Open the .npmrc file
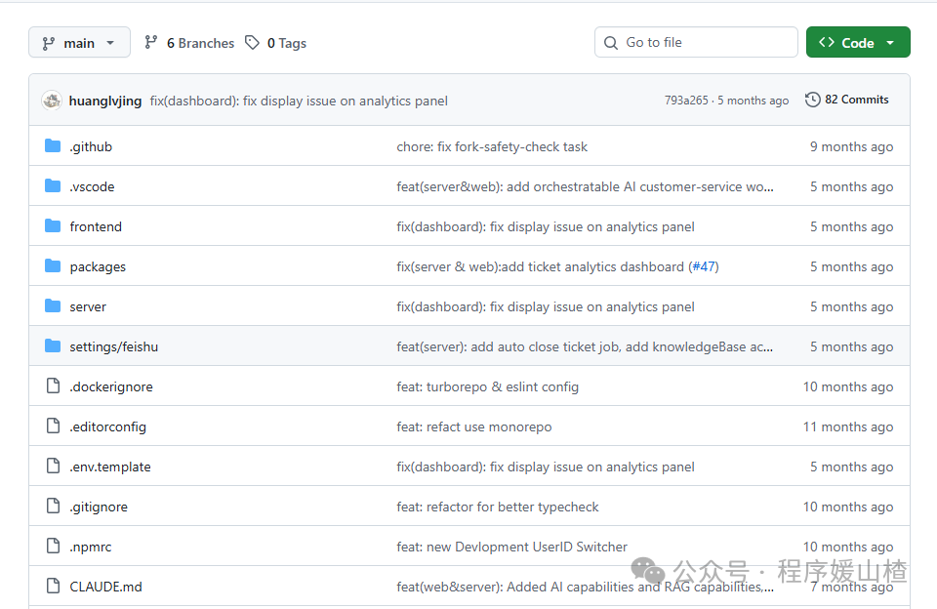The width and height of the screenshot is (937, 609). pos(93,547)
